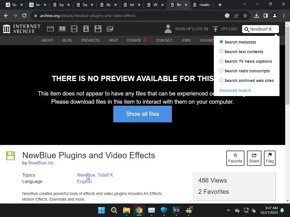
Task: Click the search magnifier icon in search box
Action: coord(247,29)
